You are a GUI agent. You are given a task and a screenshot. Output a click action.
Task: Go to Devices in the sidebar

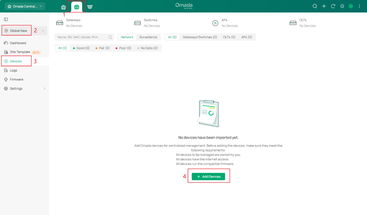[16, 61]
